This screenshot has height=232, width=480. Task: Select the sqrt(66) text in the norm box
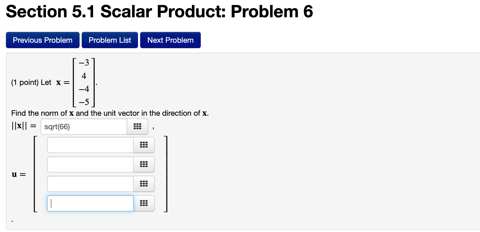pos(57,126)
